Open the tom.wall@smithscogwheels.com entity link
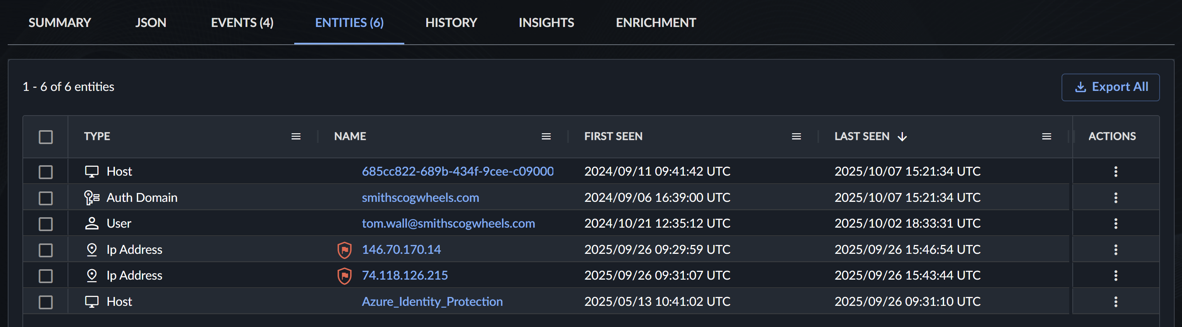1182x327 pixels. [x=448, y=223]
